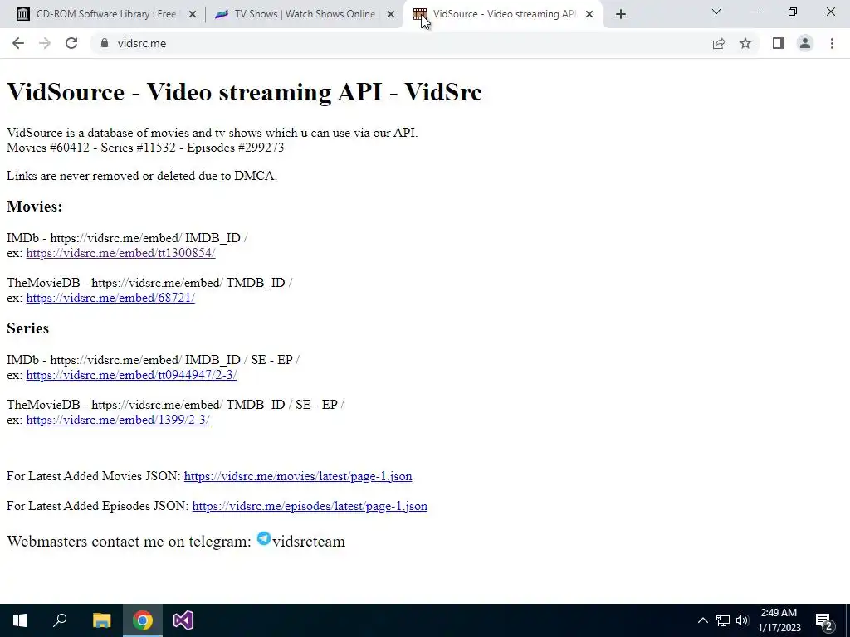Image resolution: width=850 pixels, height=637 pixels.
Task: Open Chrome side panel
Action: (779, 43)
